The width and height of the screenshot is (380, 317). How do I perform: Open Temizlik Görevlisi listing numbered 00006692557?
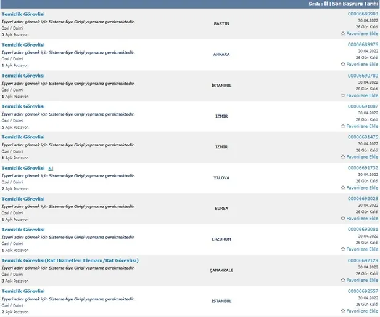[23, 291]
